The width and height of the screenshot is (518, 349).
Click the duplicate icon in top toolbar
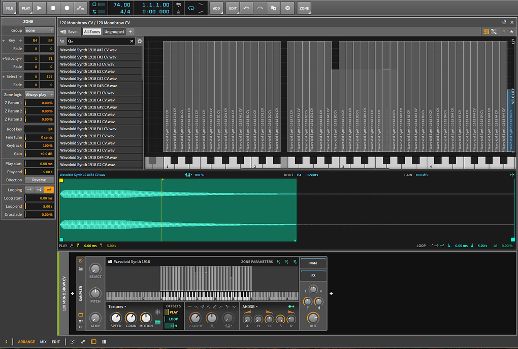point(274,8)
